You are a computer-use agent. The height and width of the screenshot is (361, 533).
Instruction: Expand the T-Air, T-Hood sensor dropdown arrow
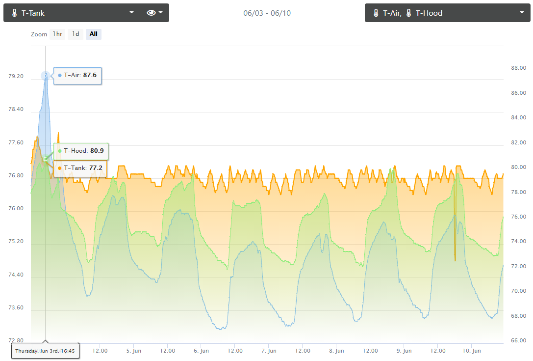522,13
